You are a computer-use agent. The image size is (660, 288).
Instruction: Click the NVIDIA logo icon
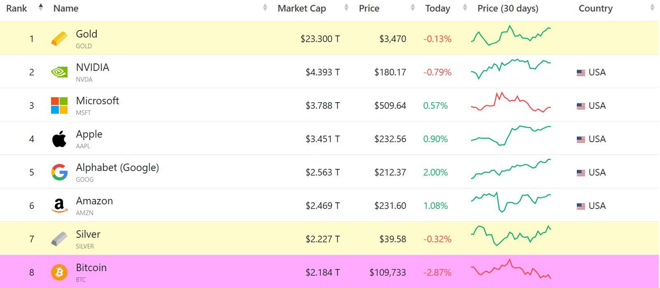pos(59,72)
